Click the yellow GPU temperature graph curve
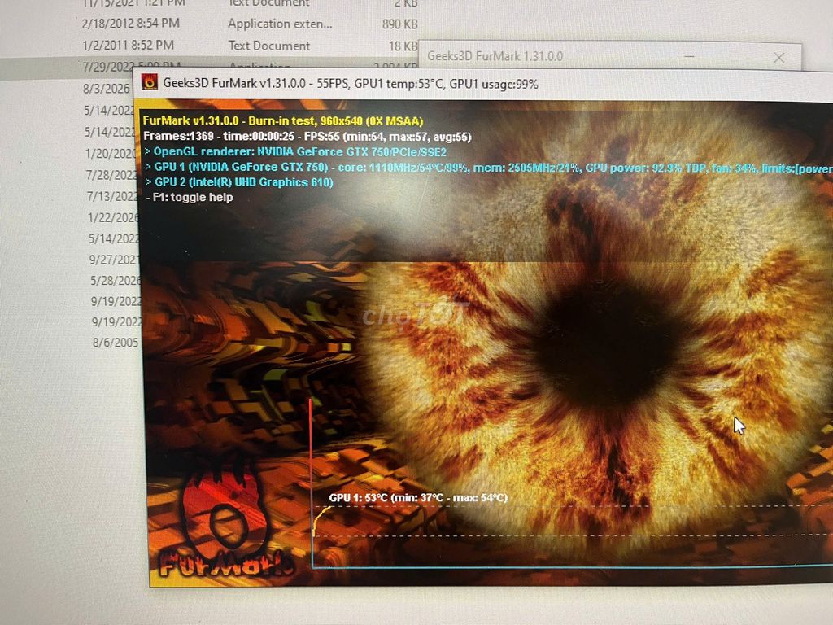833x625 pixels. [320, 520]
